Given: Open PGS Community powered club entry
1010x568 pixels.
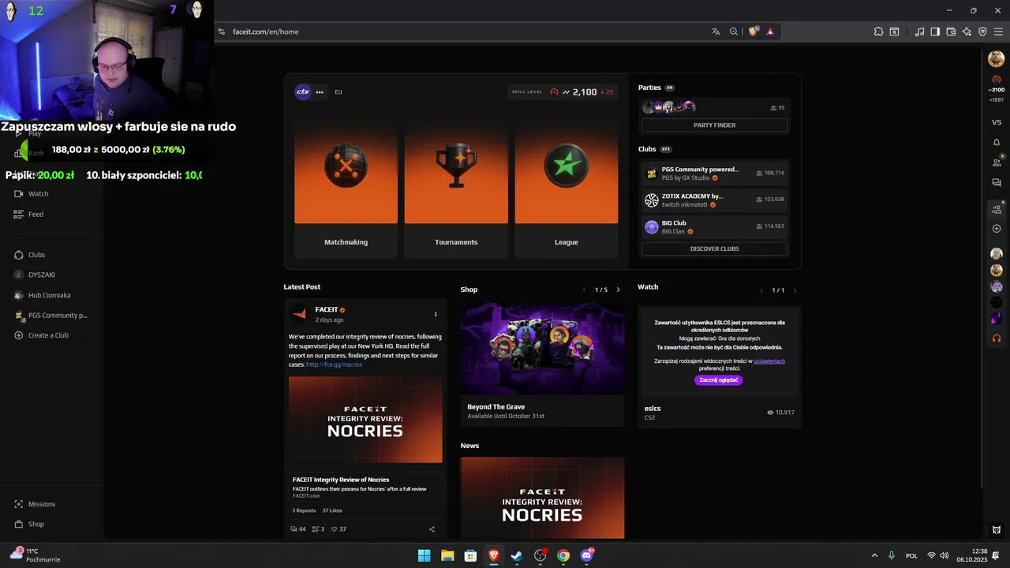Looking at the screenshot, I should coord(714,173).
